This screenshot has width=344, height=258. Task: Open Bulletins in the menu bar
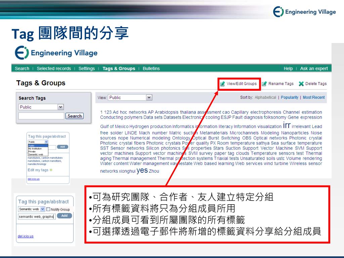click(x=151, y=69)
